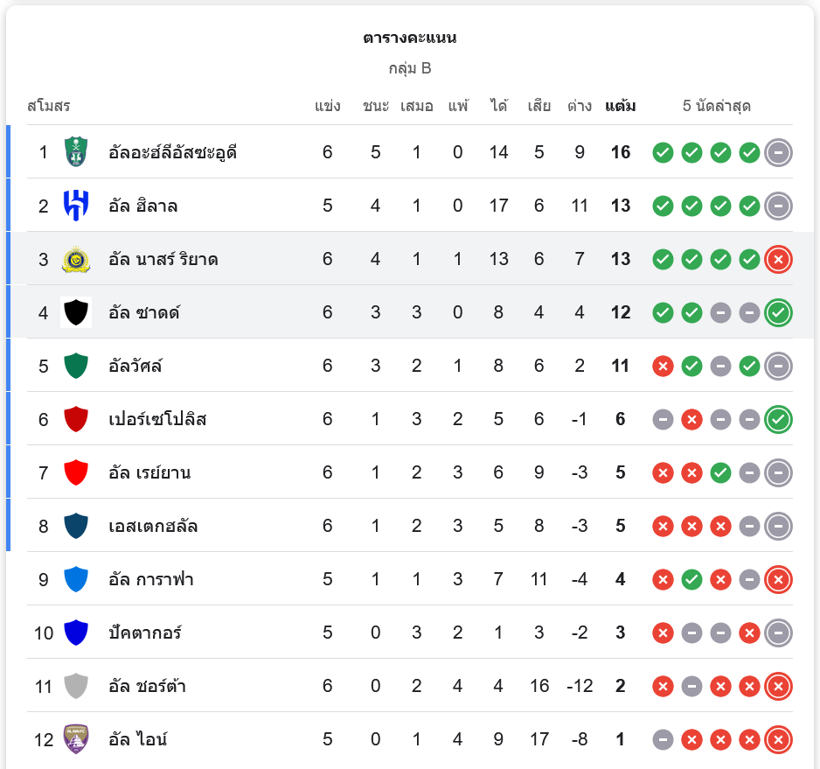The width and height of the screenshot is (820, 769).
Task: Click Al Ahli's latest gray draw icon
Action: click(778, 152)
